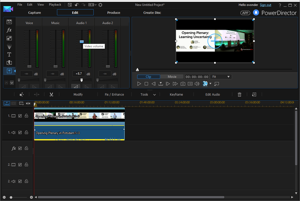Open the Tools dropdown menu
300x201 pixels.
point(148,95)
